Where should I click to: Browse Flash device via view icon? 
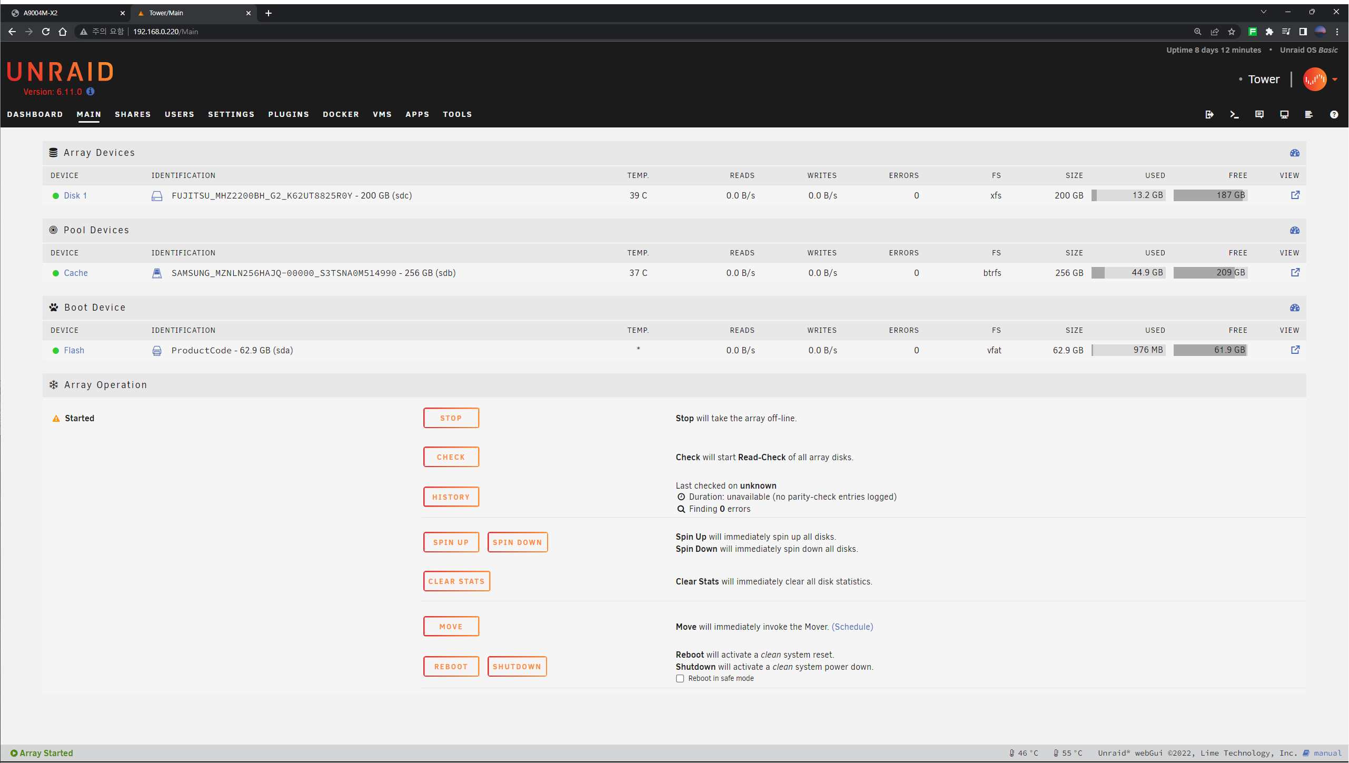pos(1295,350)
